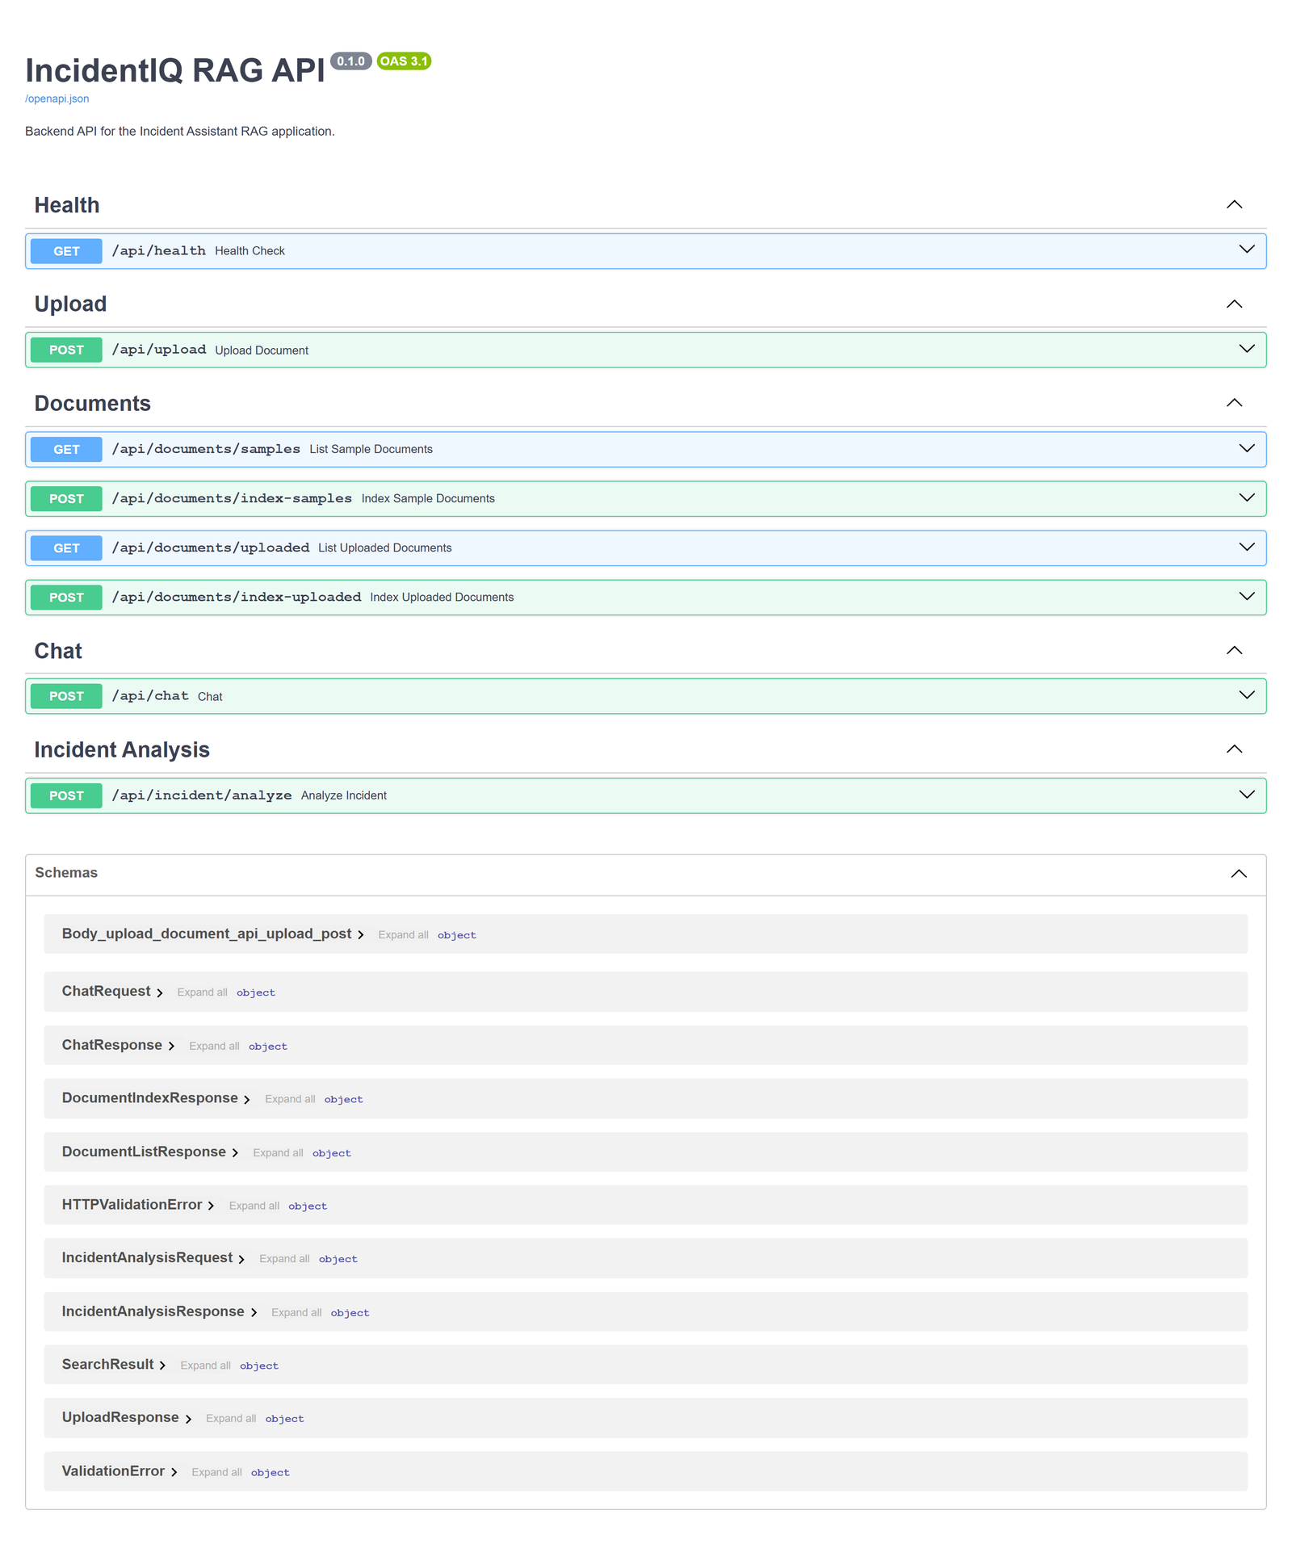Collapse the Health section chevron
The image size is (1292, 1544).
1234,204
